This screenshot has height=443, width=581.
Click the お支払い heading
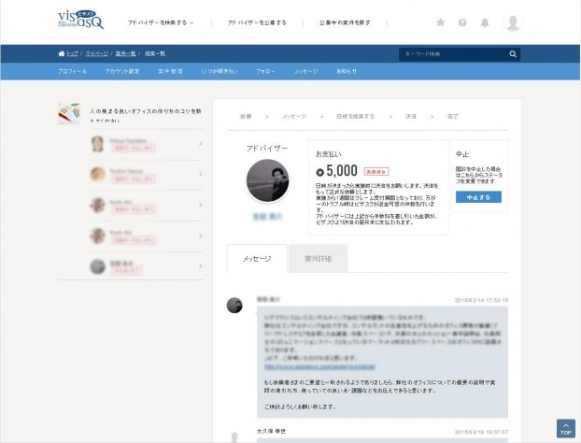click(x=328, y=154)
